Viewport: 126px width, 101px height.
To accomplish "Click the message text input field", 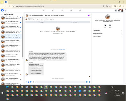I will tap(60, 82).
